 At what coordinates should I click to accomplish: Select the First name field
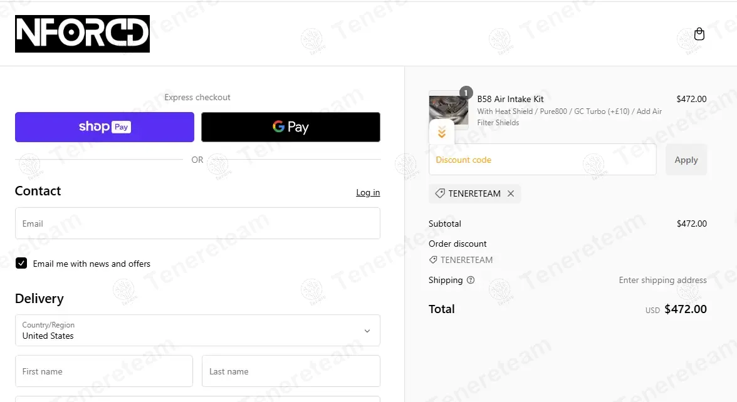coord(104,371)
